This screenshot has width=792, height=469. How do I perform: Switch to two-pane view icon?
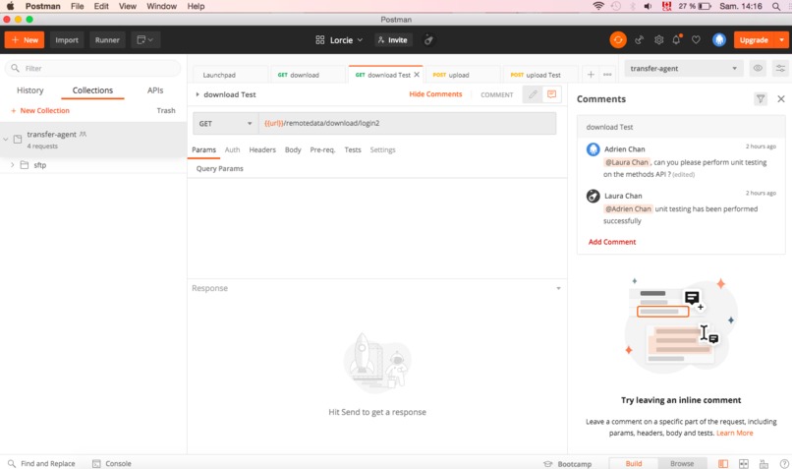pyautogui.click(x=744, y=464)
